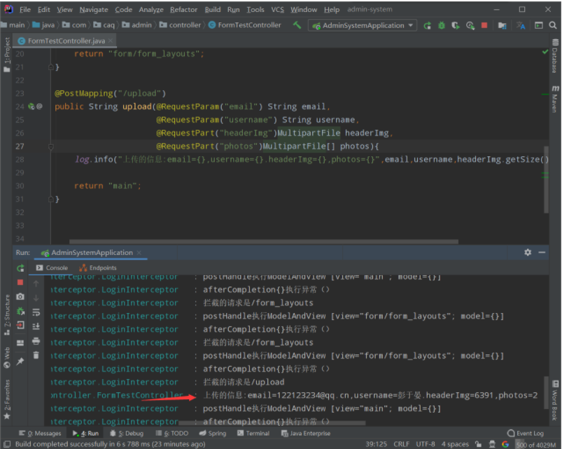Open the Terminal tool window
Image resolution: width=562 pixels, height=449 pixels.
[x=253, y=434]
